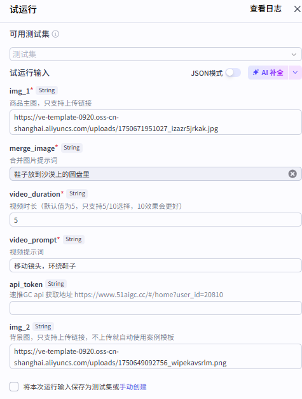
Task: Focus the img_1 URL input field
Action: pos(156,122)
